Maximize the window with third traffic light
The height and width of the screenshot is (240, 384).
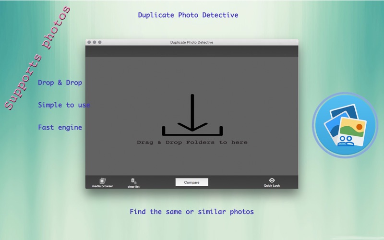coord(100,42)
